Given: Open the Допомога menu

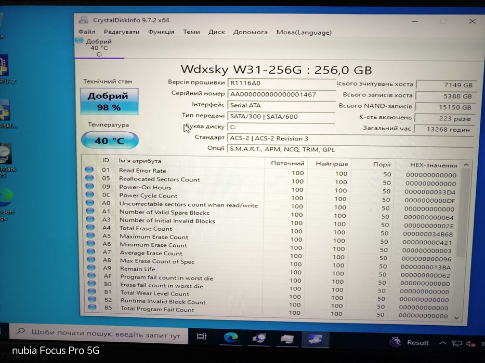Looking at the screenshot, I should (250, 32).
